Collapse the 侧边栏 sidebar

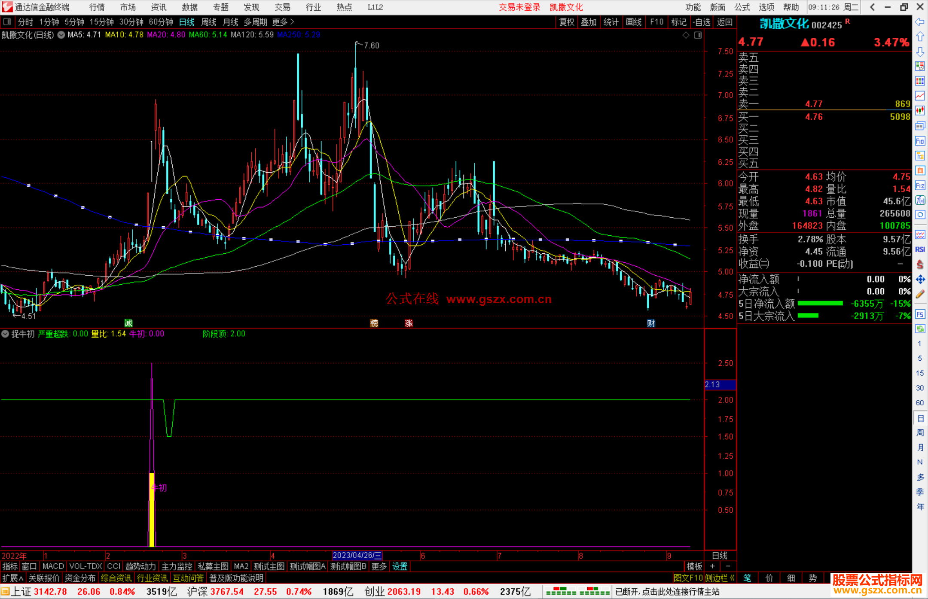pos(720,578)
